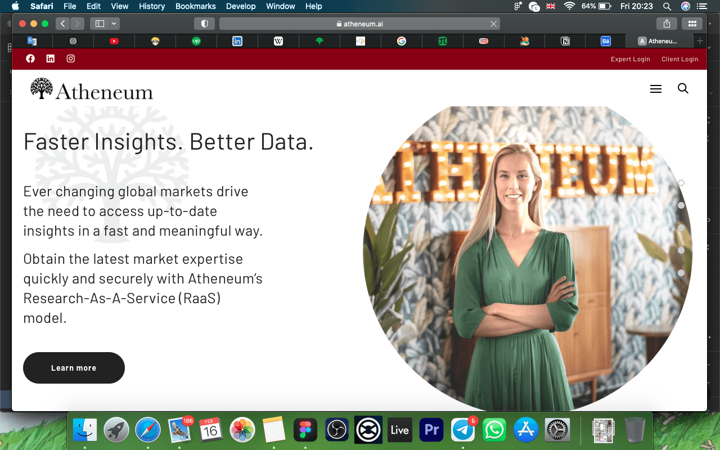Open Telegram in the Dock
720x450 pixels.
pos(463,431)
